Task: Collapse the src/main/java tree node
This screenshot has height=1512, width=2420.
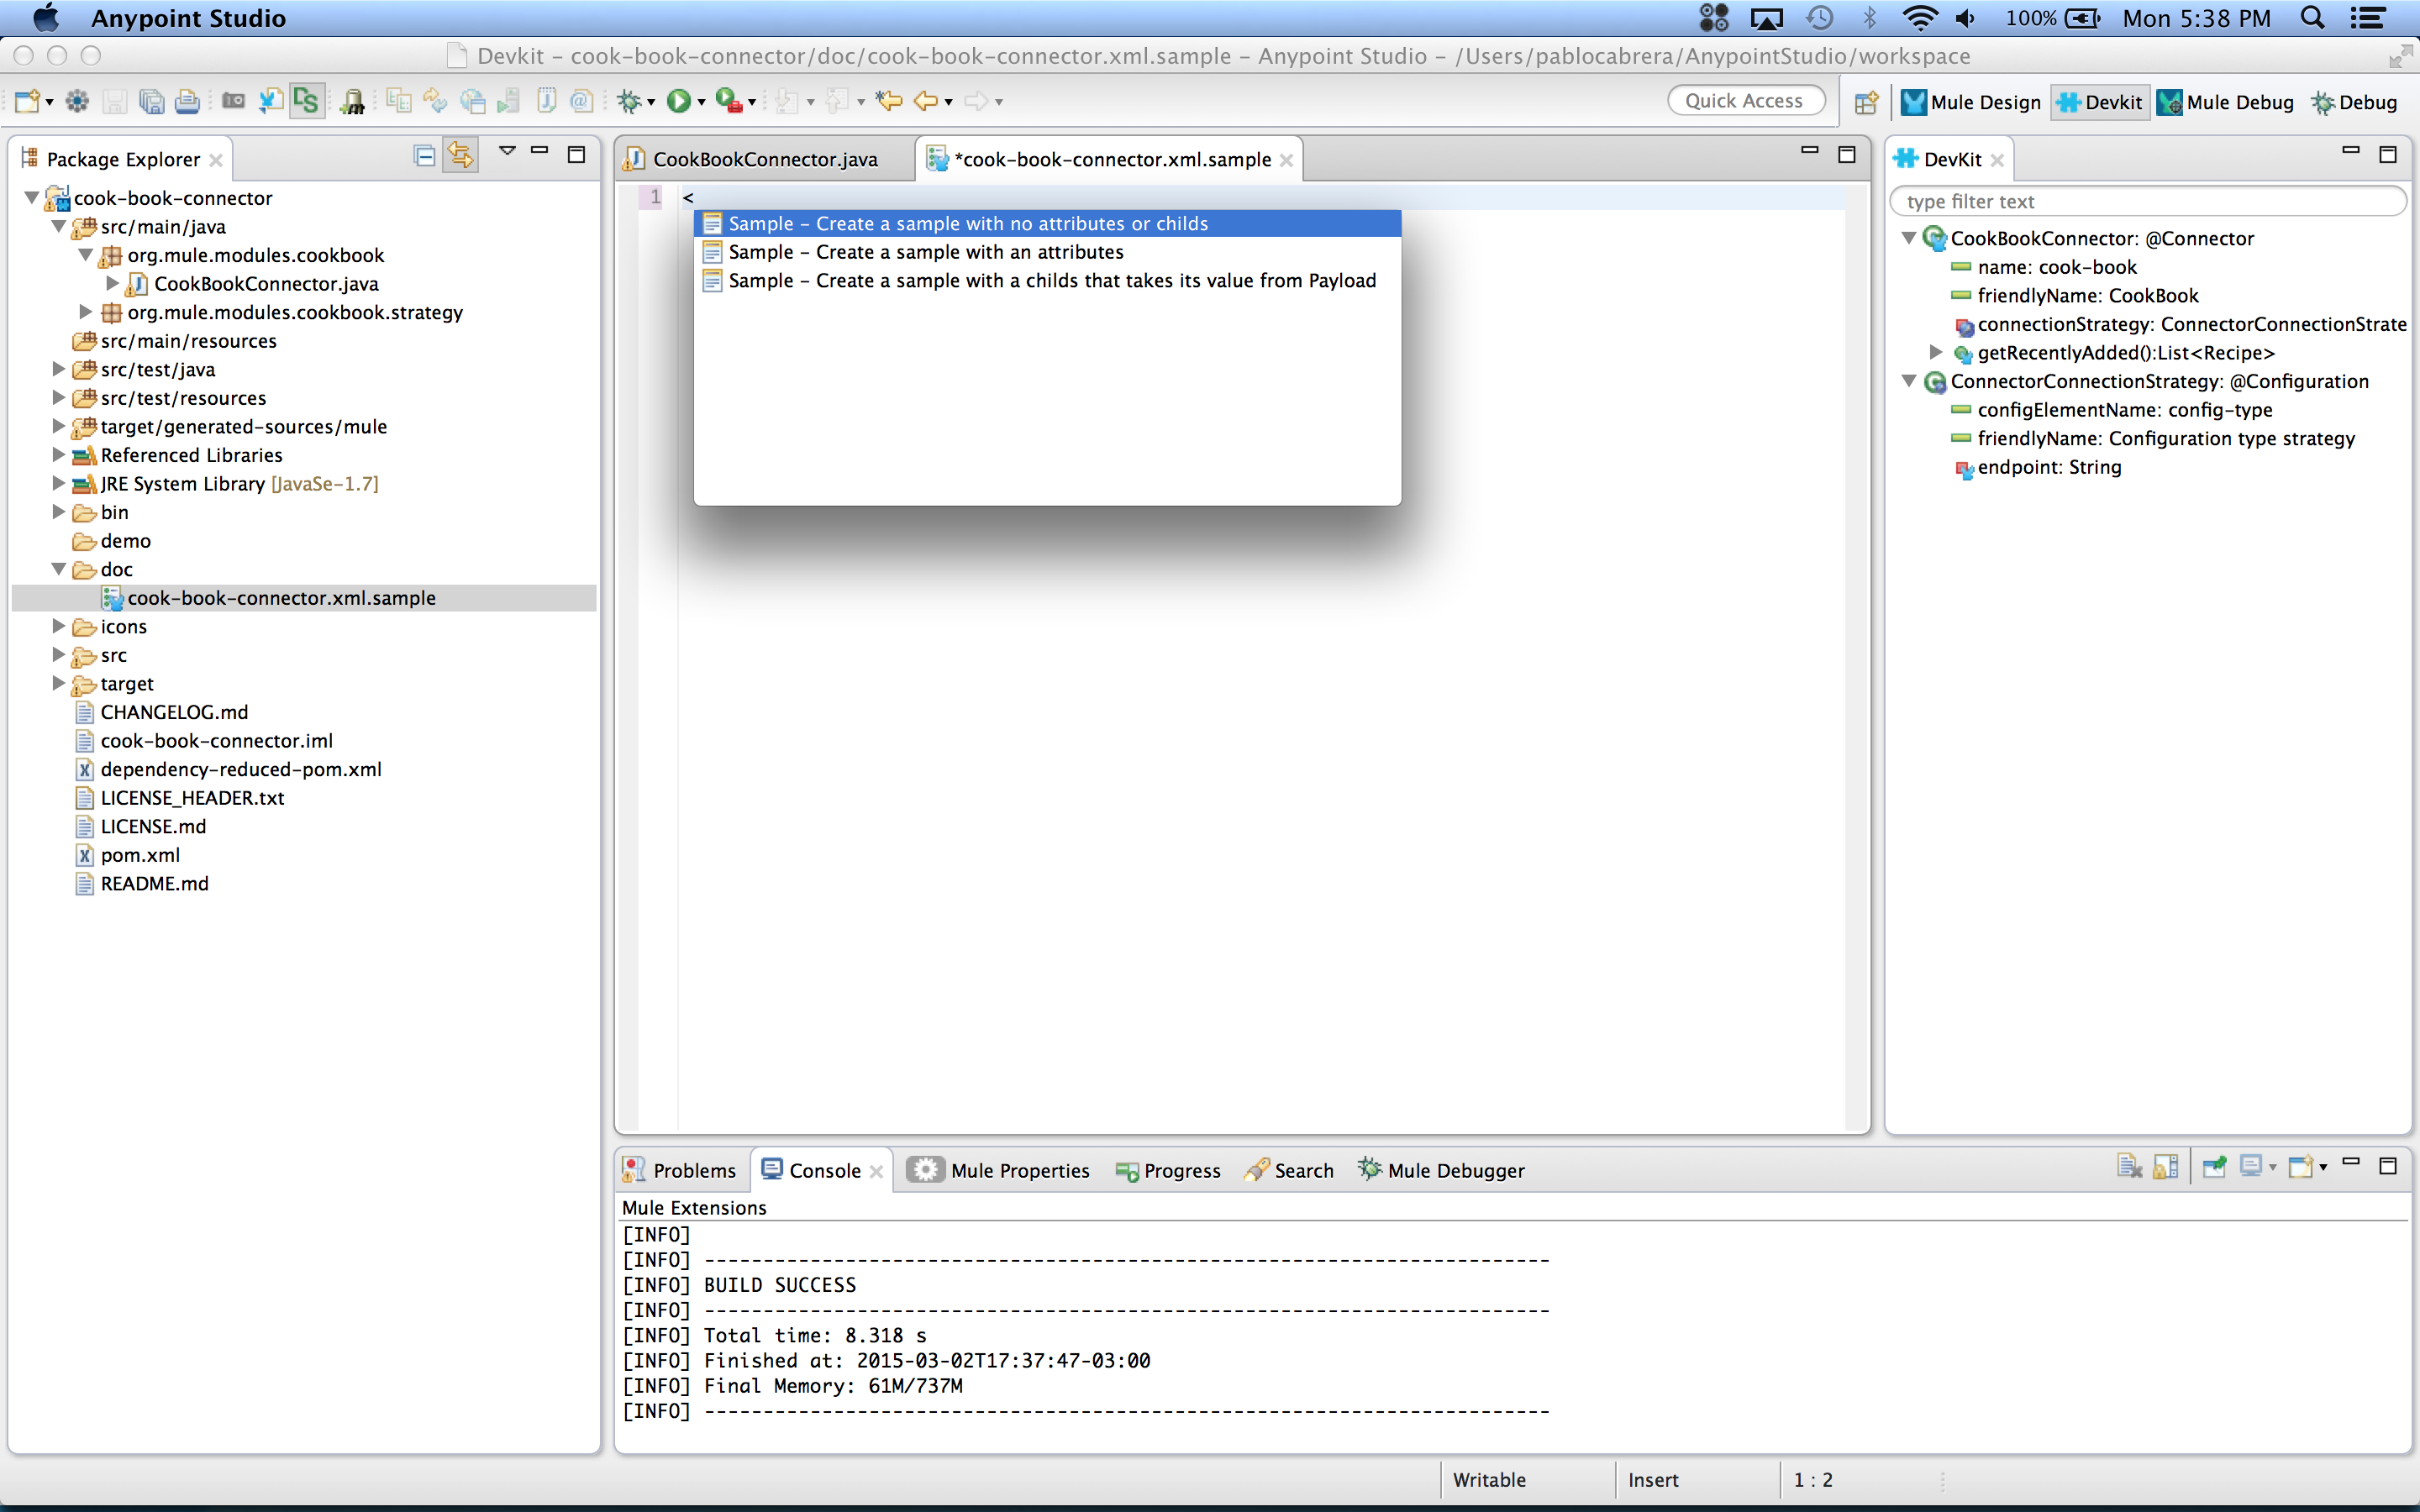Action: (58, 227)
